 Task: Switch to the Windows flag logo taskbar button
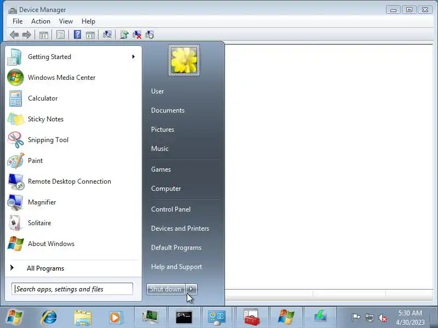(286, 317)
